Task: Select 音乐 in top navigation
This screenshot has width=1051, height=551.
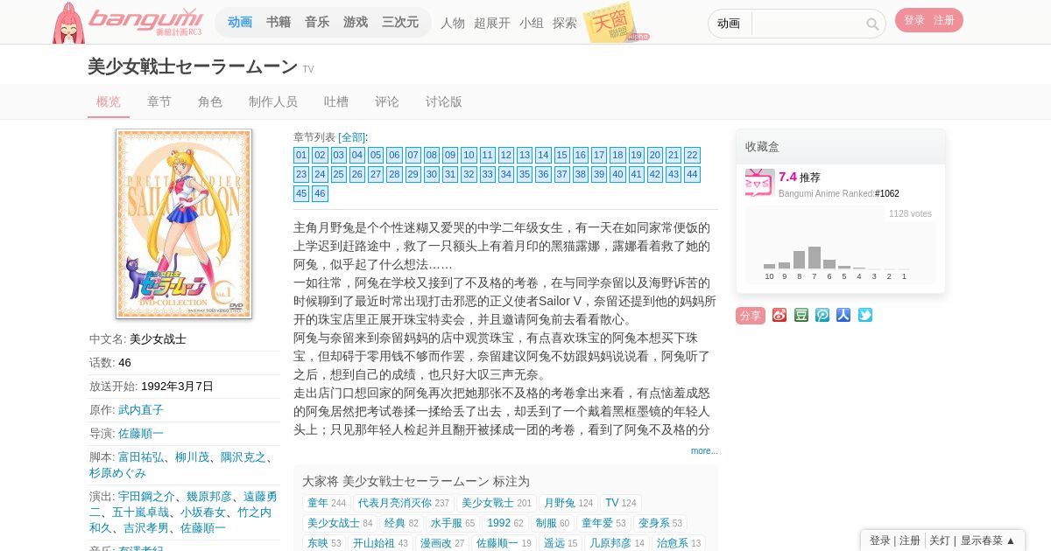Action: click(317, 22)
